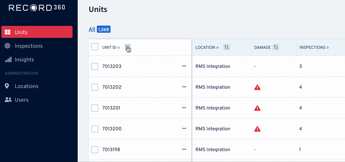Click the Units page heading
Screen dimensions: 345x162
click(x=98, y=9)
